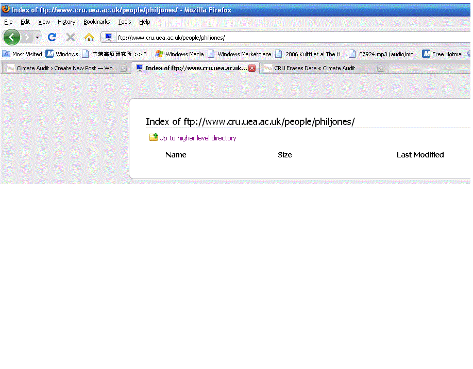
Task: Click the page icon before 2006 Kultti
Action: 279,54
